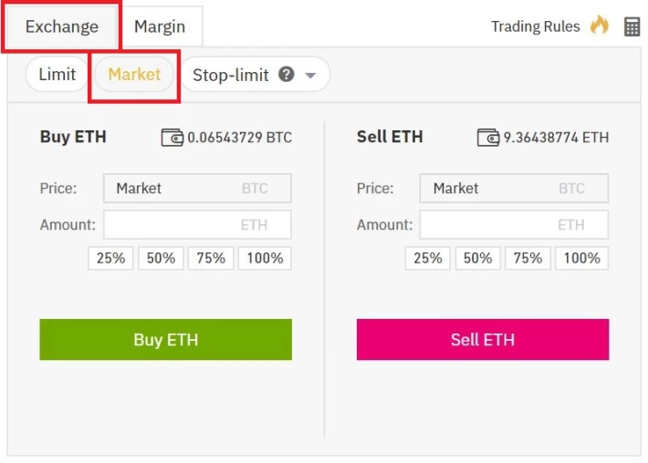
Task: Click the pink Sell ETH button
Action: [483, 339]
